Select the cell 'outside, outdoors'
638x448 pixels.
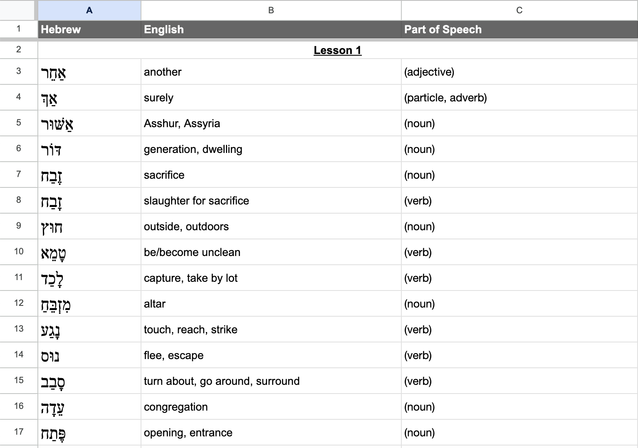271,226
